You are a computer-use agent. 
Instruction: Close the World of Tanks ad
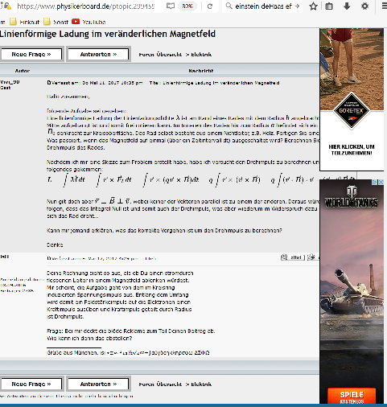click(x=381, y=182)
